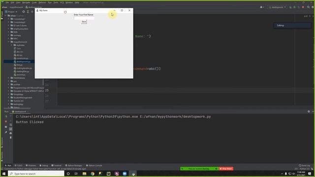The height and width of the screenshot is (177, 315).
Task: Open the Event Log
Action: point(305,166)
